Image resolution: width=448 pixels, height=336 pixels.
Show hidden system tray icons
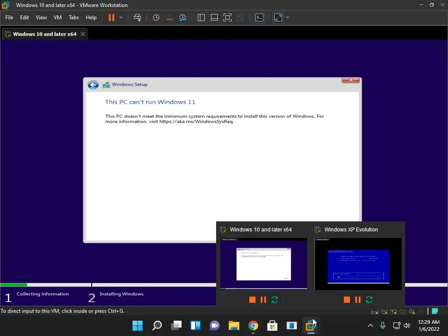point(370,325)
